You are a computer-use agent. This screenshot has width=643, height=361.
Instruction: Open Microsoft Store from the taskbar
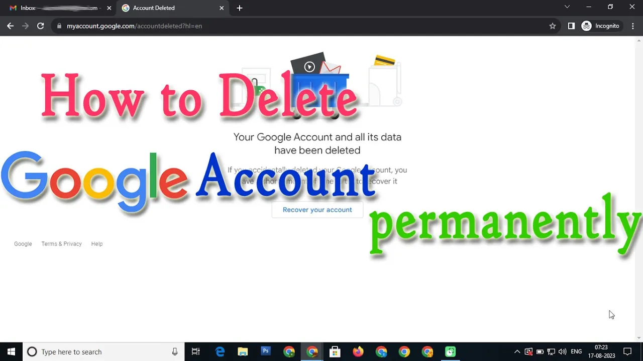(335, 352)
